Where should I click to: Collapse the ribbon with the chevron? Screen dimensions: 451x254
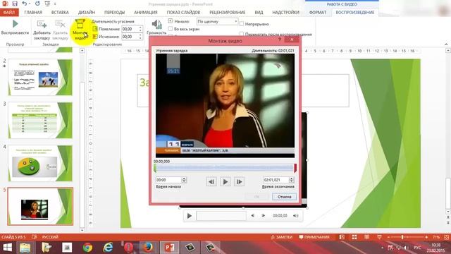coord(446,44)
